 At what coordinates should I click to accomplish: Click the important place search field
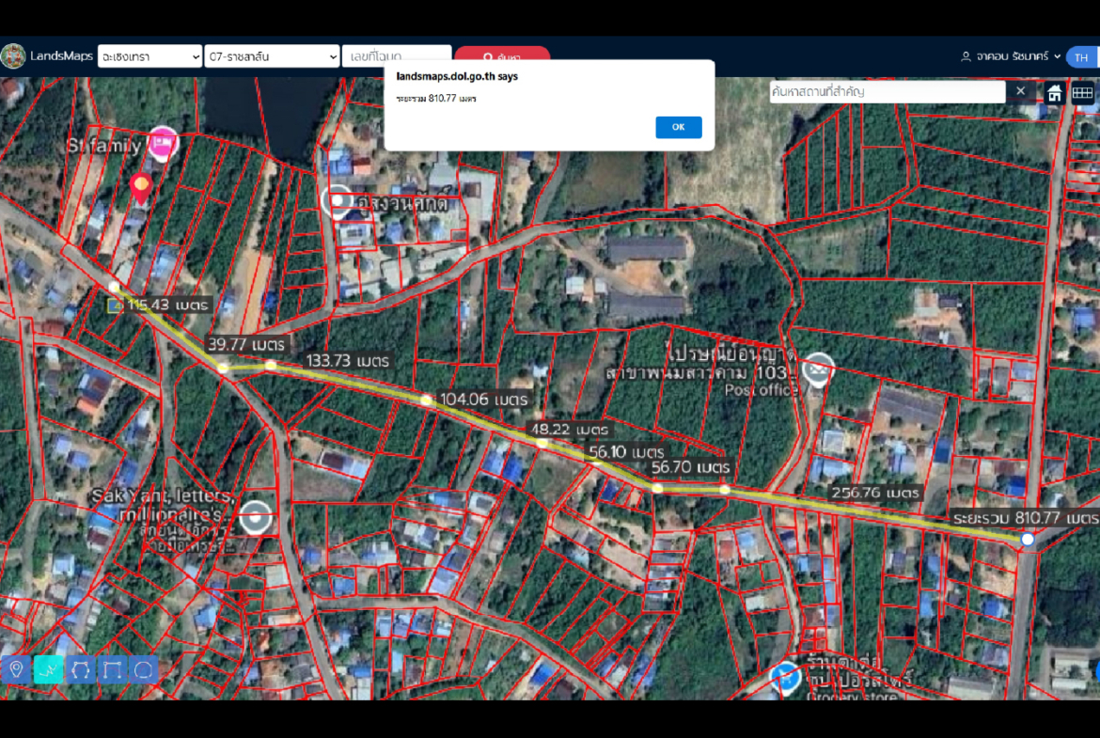(887, 92)
